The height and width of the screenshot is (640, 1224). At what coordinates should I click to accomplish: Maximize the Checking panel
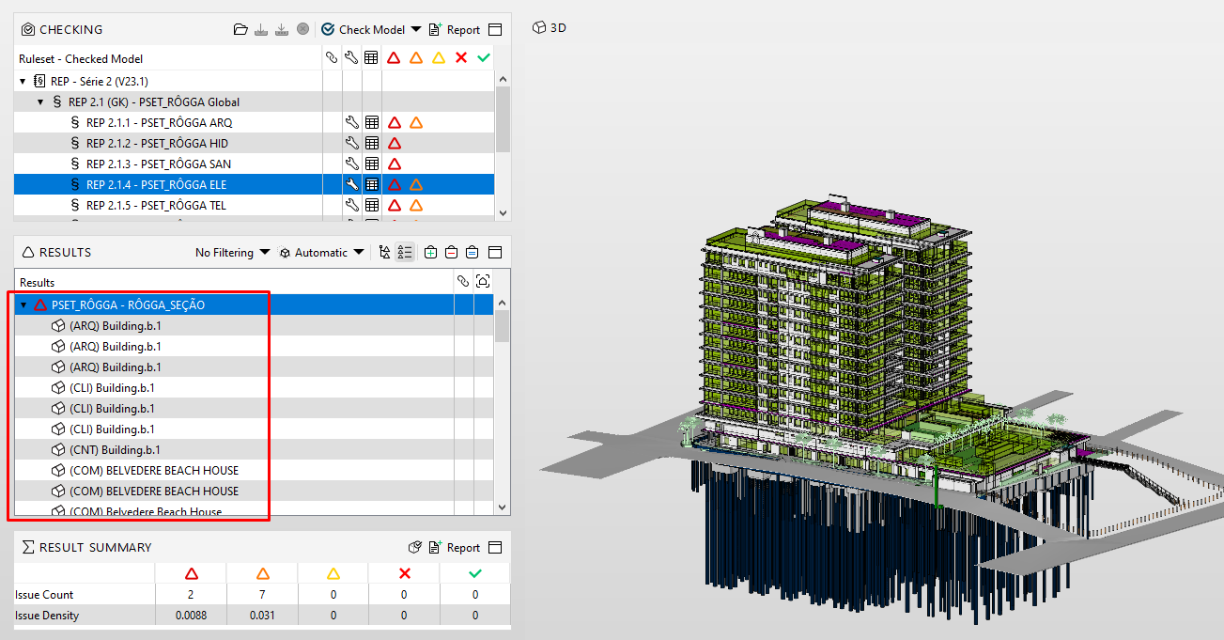[x=495, y=29]
